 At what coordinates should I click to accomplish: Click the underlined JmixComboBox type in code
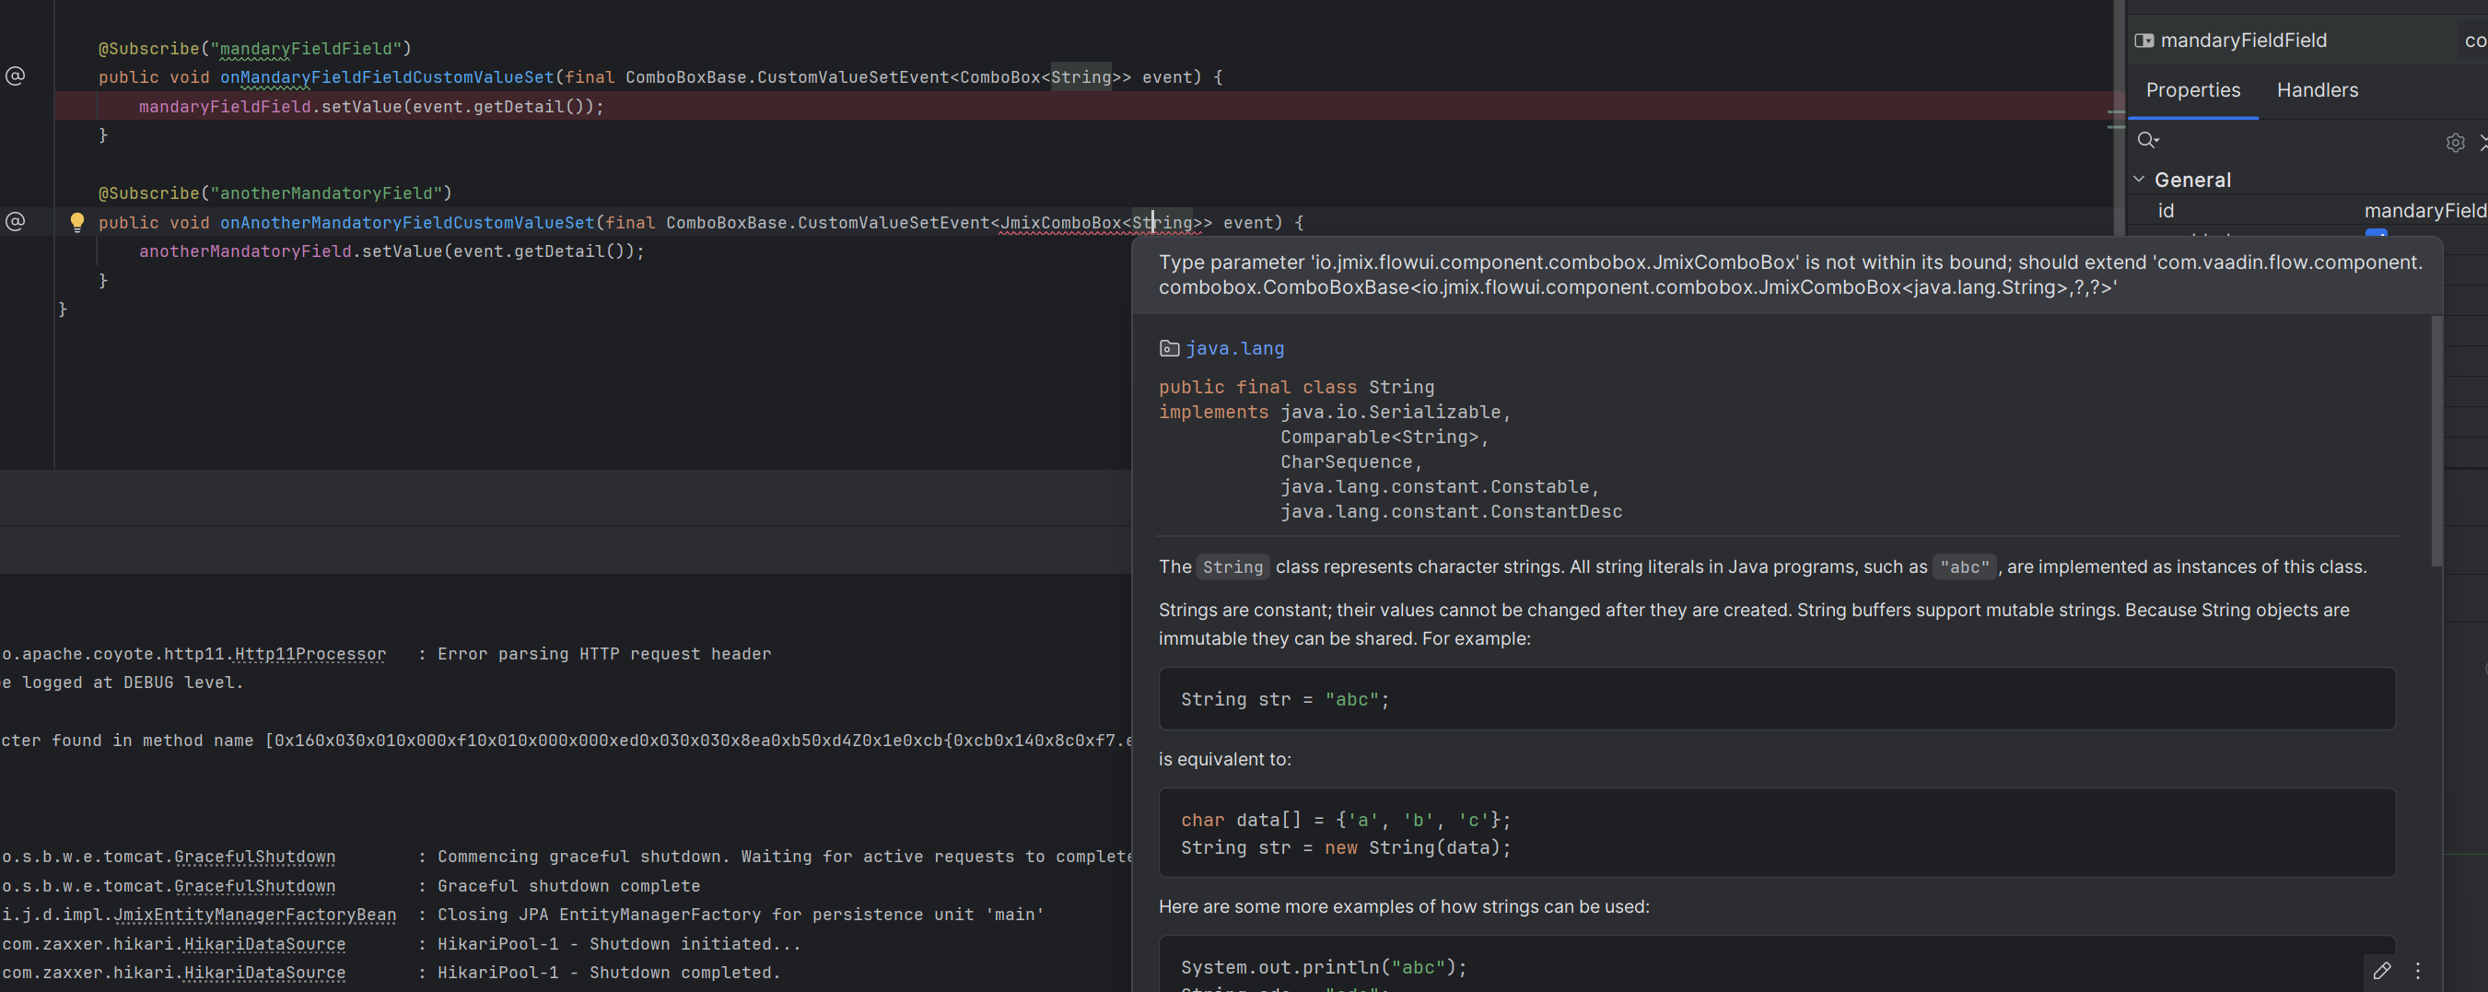[1060, 223]
